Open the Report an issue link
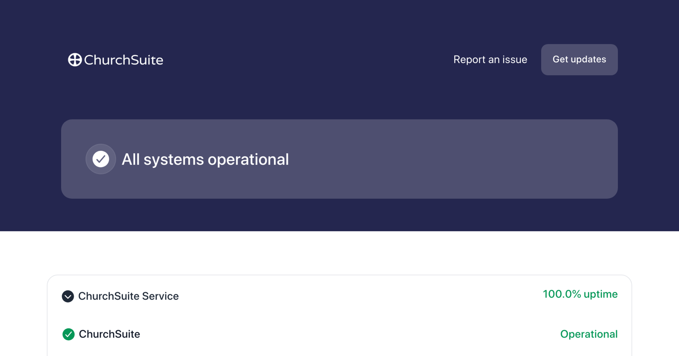 [x=490, y=60]
